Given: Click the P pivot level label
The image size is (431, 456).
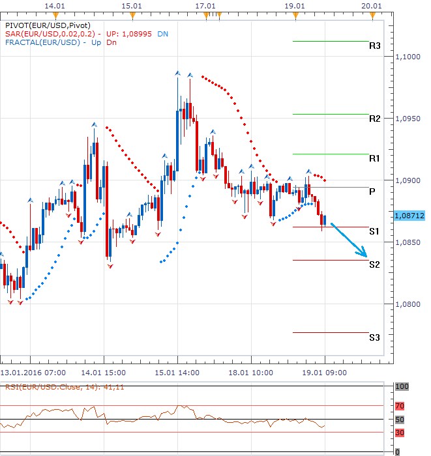Looking at the screenshot, I should (x=372, y=192).
